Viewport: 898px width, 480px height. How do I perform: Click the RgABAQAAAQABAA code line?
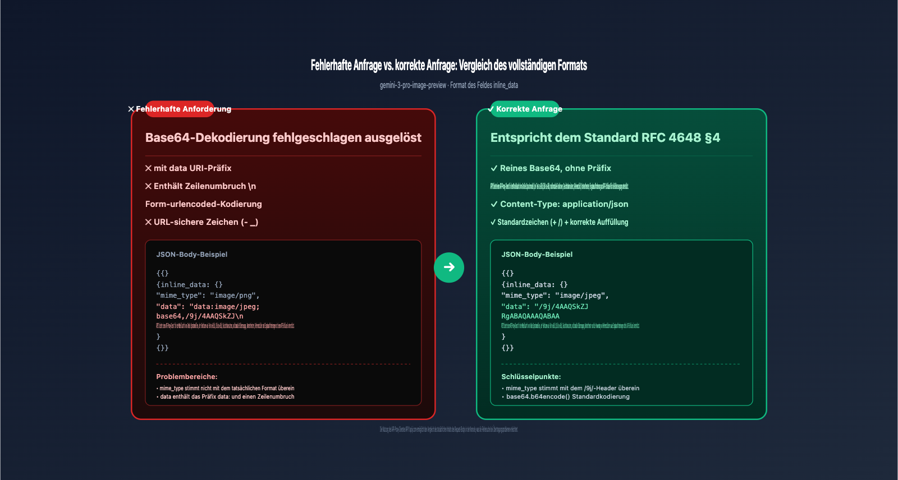(530, 316)
